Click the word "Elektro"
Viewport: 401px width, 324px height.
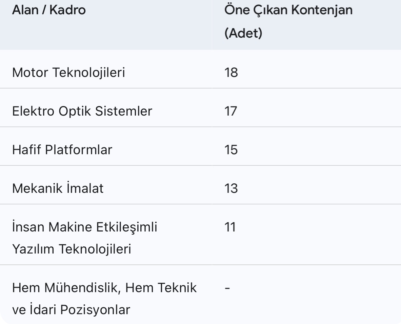(x=33, y=111)
